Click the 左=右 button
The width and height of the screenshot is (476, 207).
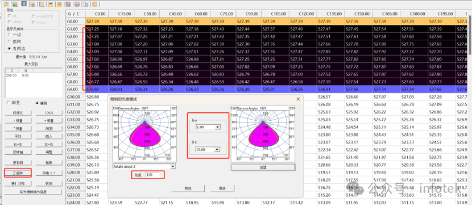click(x=48, y=145)
